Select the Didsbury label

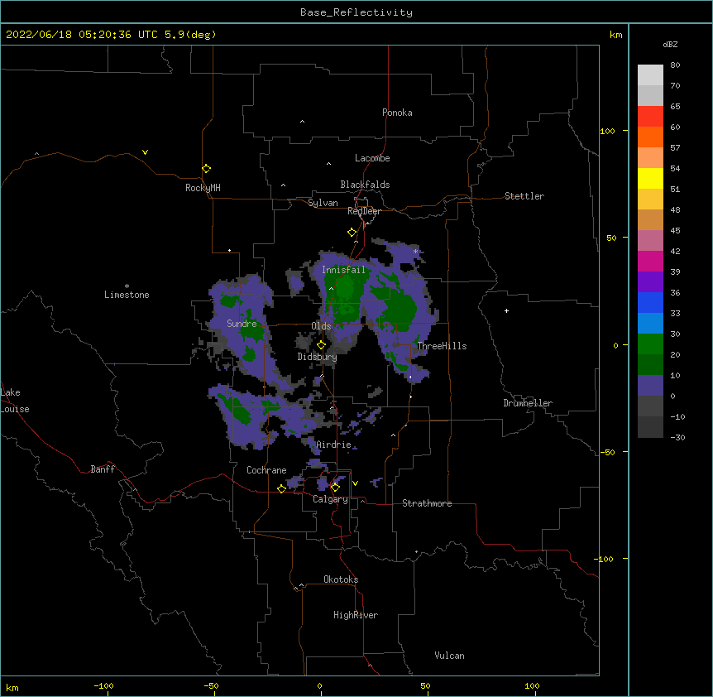(317, 357)
